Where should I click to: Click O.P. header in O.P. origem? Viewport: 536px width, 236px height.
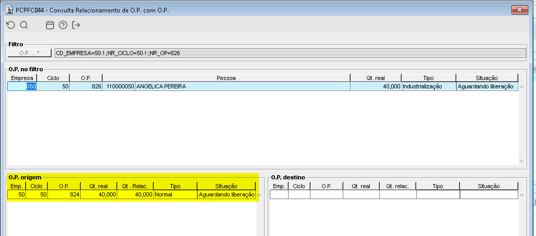(x=64, y=186)
